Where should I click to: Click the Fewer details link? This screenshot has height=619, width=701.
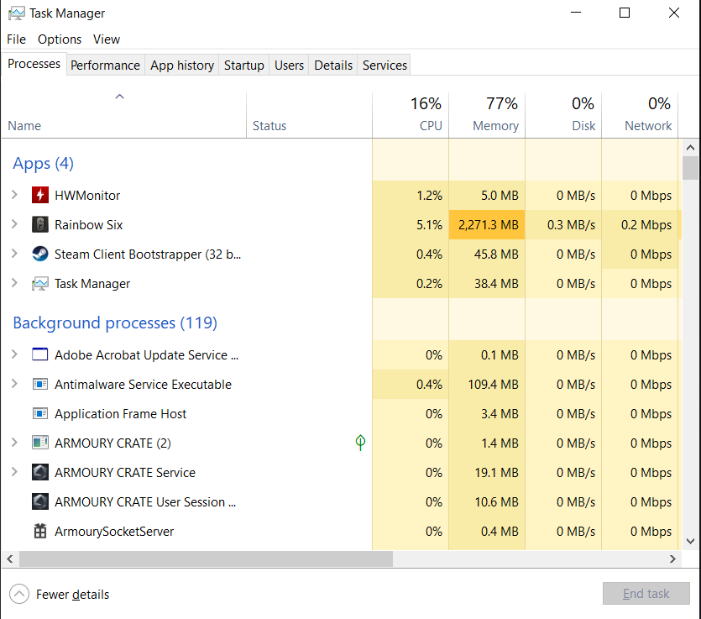(72, 595)
